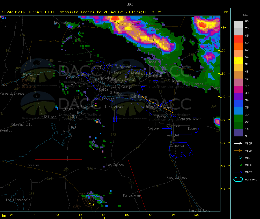
Task: Click the J_Prats location label
Action: pos(160,117)
